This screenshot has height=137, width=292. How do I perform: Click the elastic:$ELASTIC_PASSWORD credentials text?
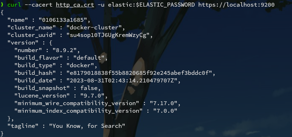(x=149, y=5)
